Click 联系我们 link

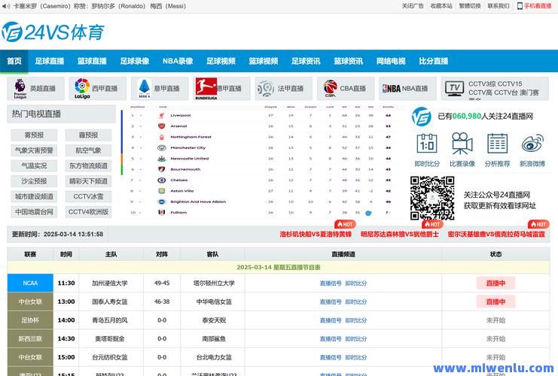coord(499,6)
